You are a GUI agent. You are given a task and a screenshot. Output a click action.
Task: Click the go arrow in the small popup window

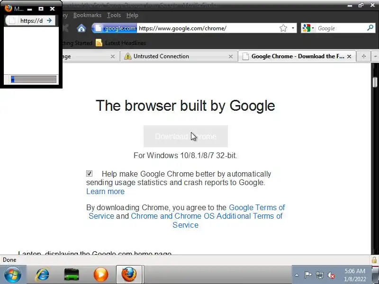[x=49, y=20]
